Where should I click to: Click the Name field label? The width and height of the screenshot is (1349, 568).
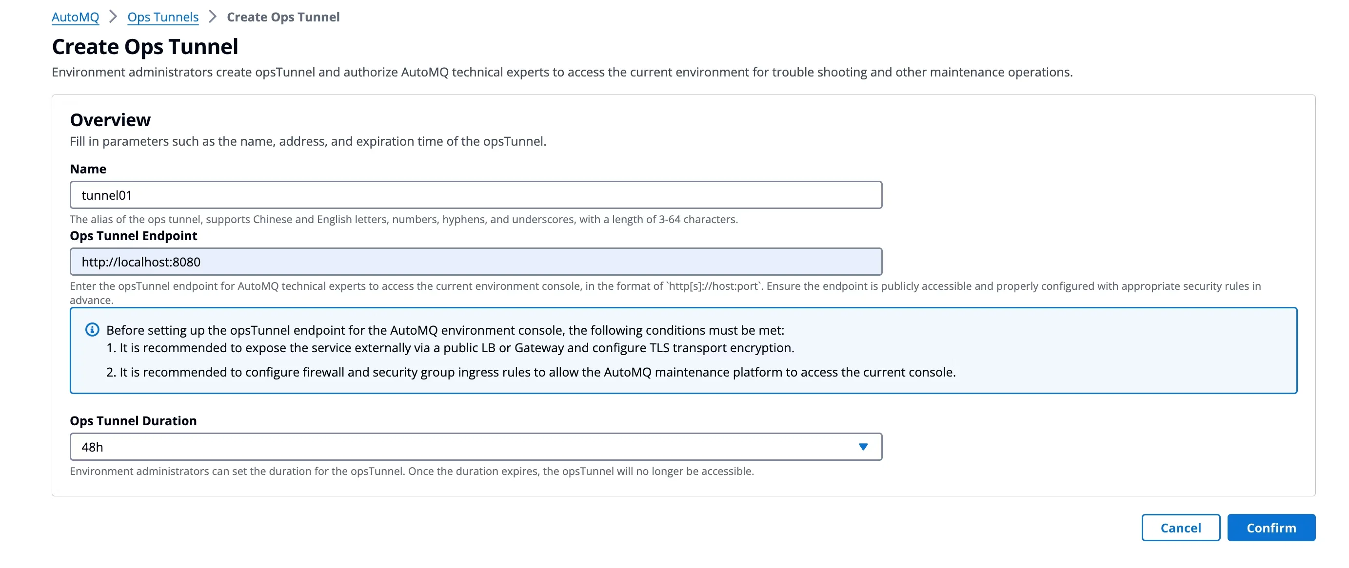pyautogui.click(x=88, y=169)
